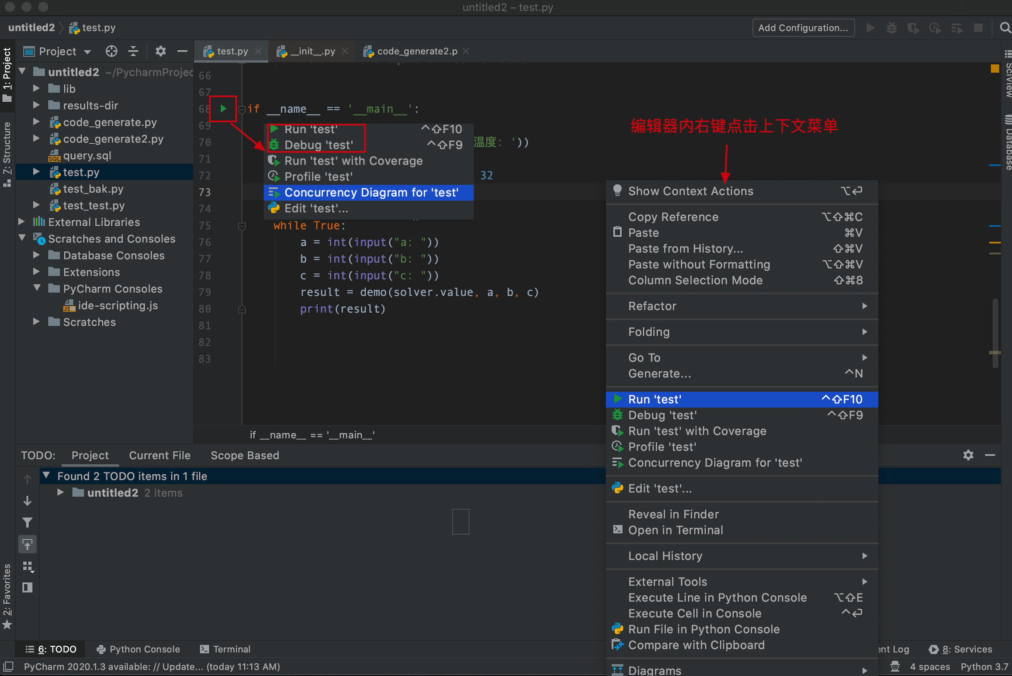Click the Profile icon in top toolbar
Viewport: 1012px width, 676px height.
(935, 28)
